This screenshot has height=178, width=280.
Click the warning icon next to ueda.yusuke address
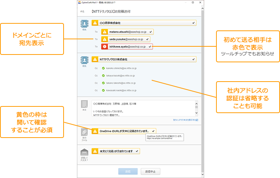point(104,39)
